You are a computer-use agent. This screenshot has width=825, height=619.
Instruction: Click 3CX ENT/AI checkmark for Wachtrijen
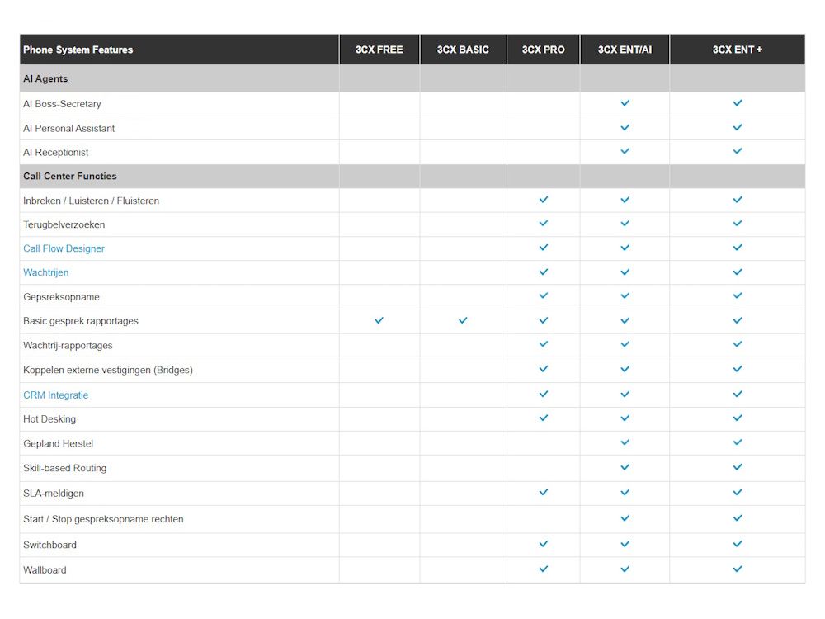click(625, 272)
